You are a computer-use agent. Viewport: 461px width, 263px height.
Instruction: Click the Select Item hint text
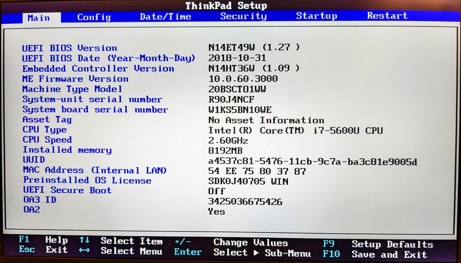(x=132, y=241)
